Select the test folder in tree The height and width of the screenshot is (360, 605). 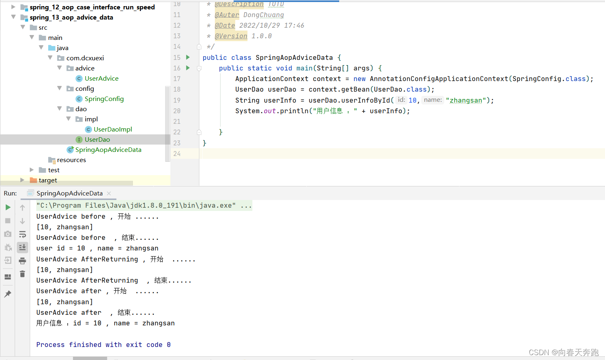point(54,170)
